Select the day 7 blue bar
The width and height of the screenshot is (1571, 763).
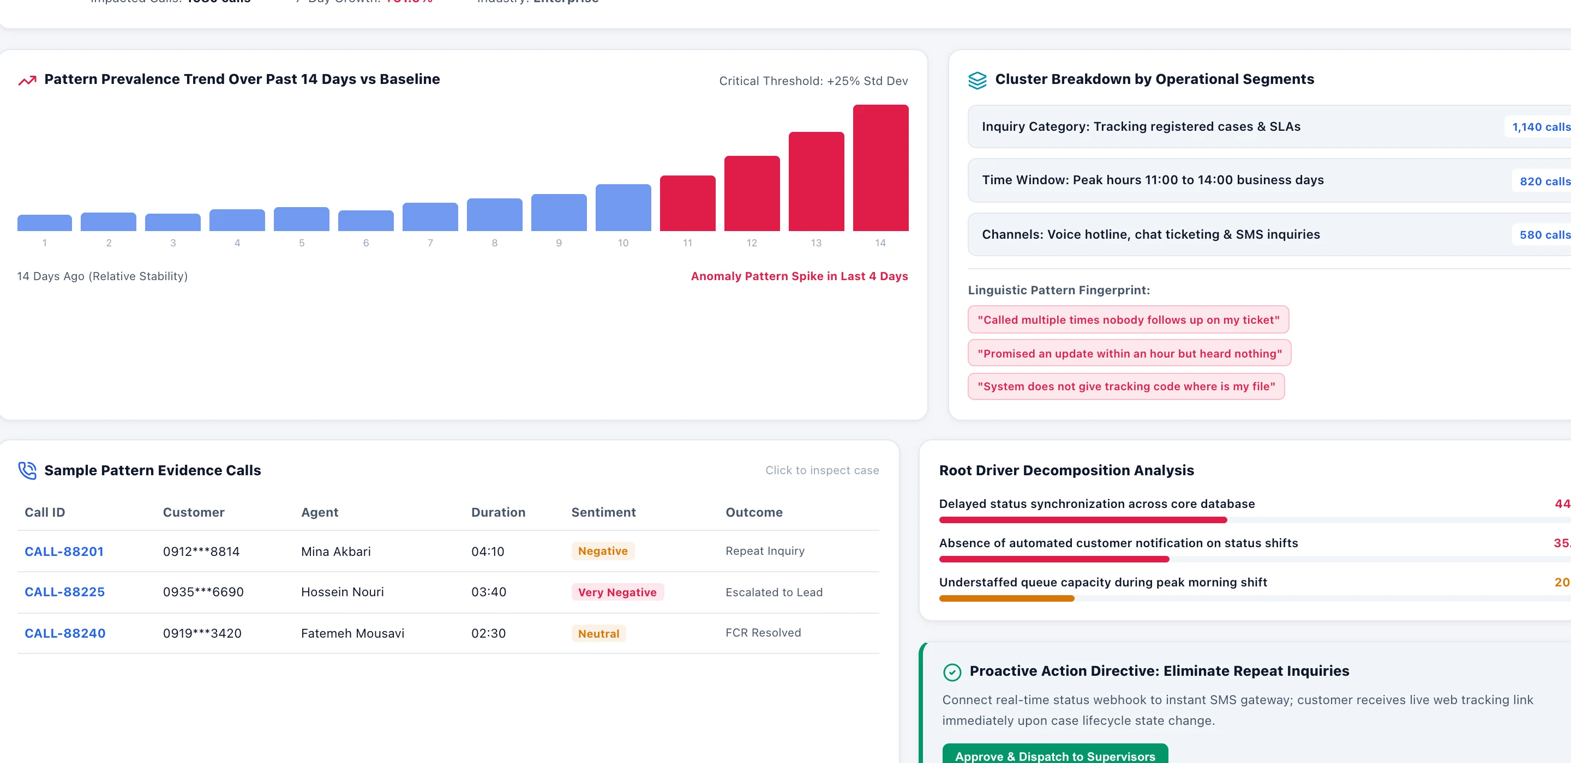coord(430,216)
